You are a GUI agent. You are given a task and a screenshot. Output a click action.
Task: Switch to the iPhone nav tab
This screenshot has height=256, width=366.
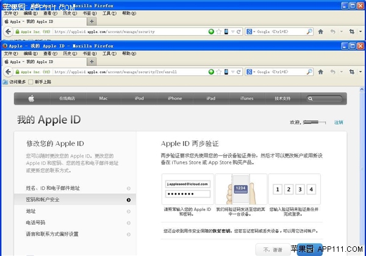coord(174,99)
